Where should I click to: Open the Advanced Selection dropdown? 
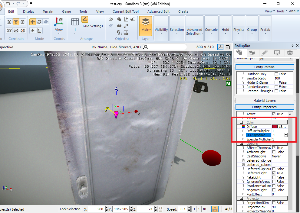(194, 28)
